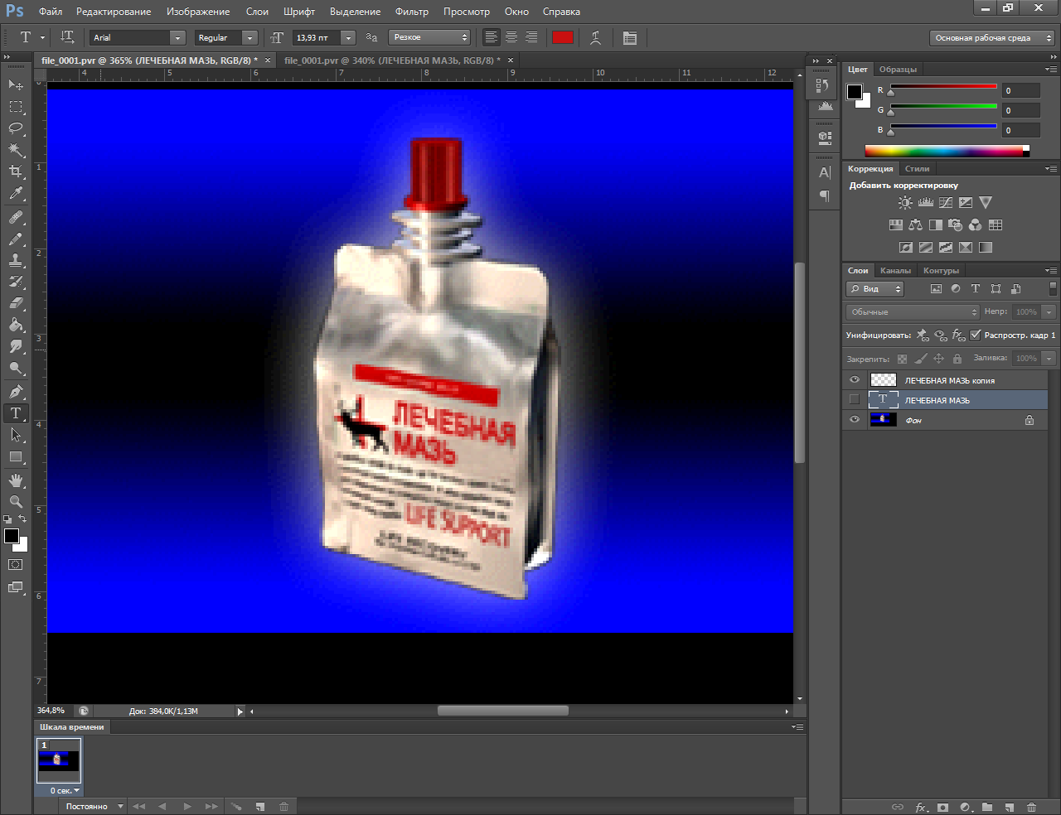Select frame 1 thumbnail in the timeline

(59, 760)
